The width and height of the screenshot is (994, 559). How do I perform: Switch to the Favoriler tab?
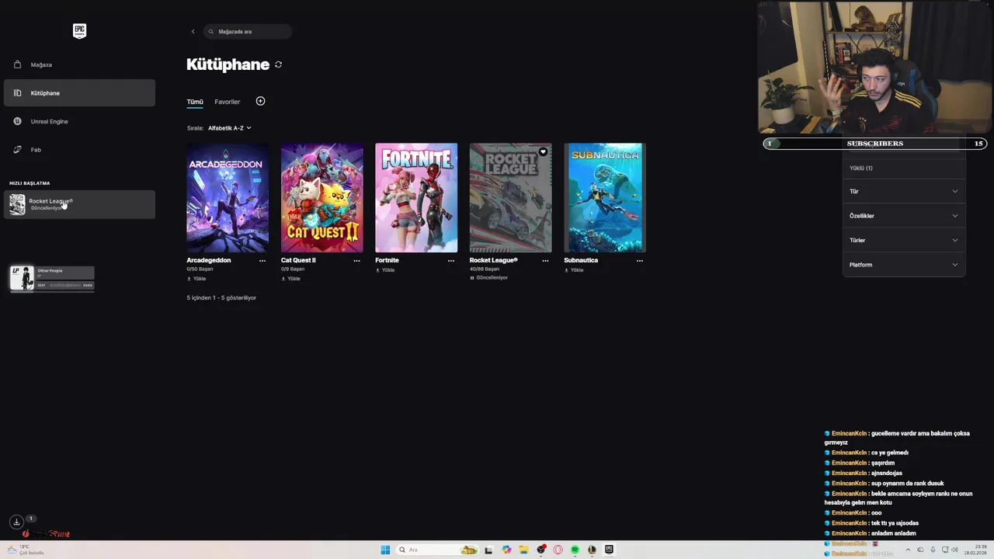coord(228,102)
